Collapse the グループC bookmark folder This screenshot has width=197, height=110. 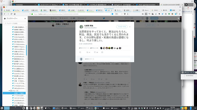(9, 91)
